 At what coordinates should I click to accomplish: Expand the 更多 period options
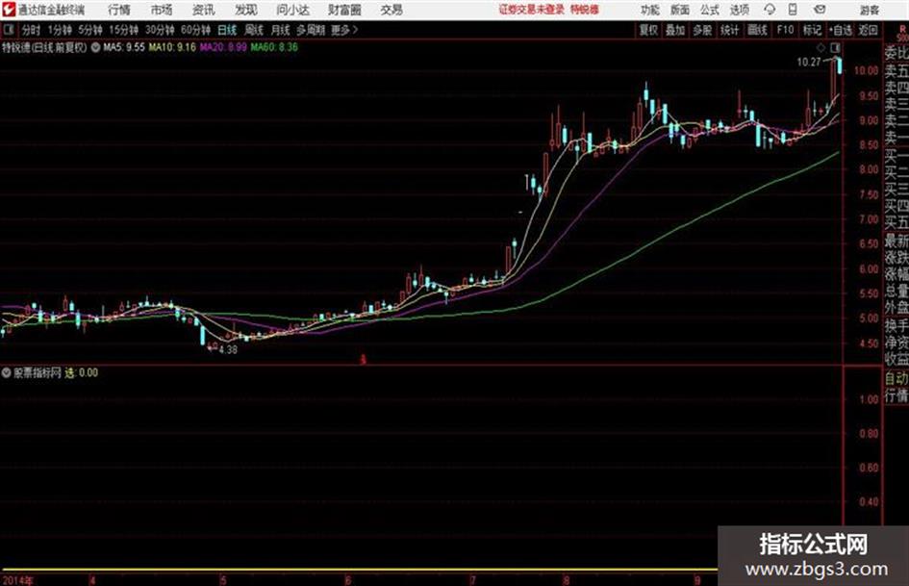pos(344,30)
